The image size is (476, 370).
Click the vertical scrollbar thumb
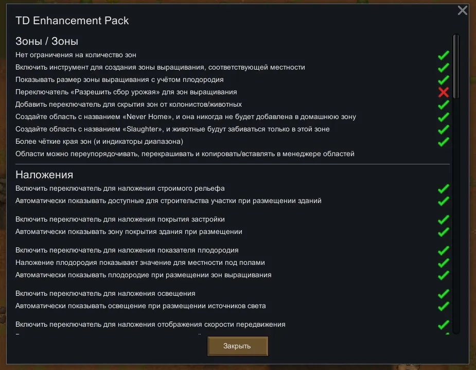pos(455,66)
